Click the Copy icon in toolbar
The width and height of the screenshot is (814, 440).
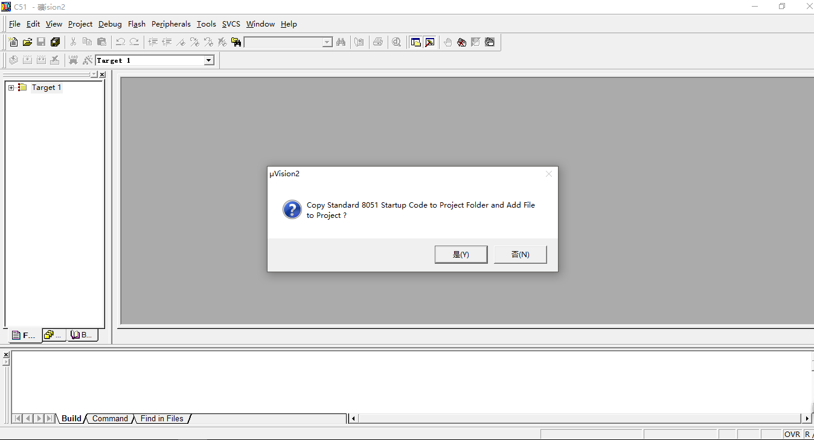coord(87,42)
